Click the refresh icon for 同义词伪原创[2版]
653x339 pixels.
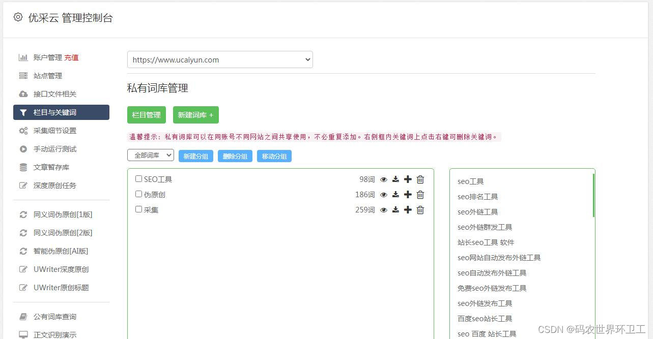point(23,233)
